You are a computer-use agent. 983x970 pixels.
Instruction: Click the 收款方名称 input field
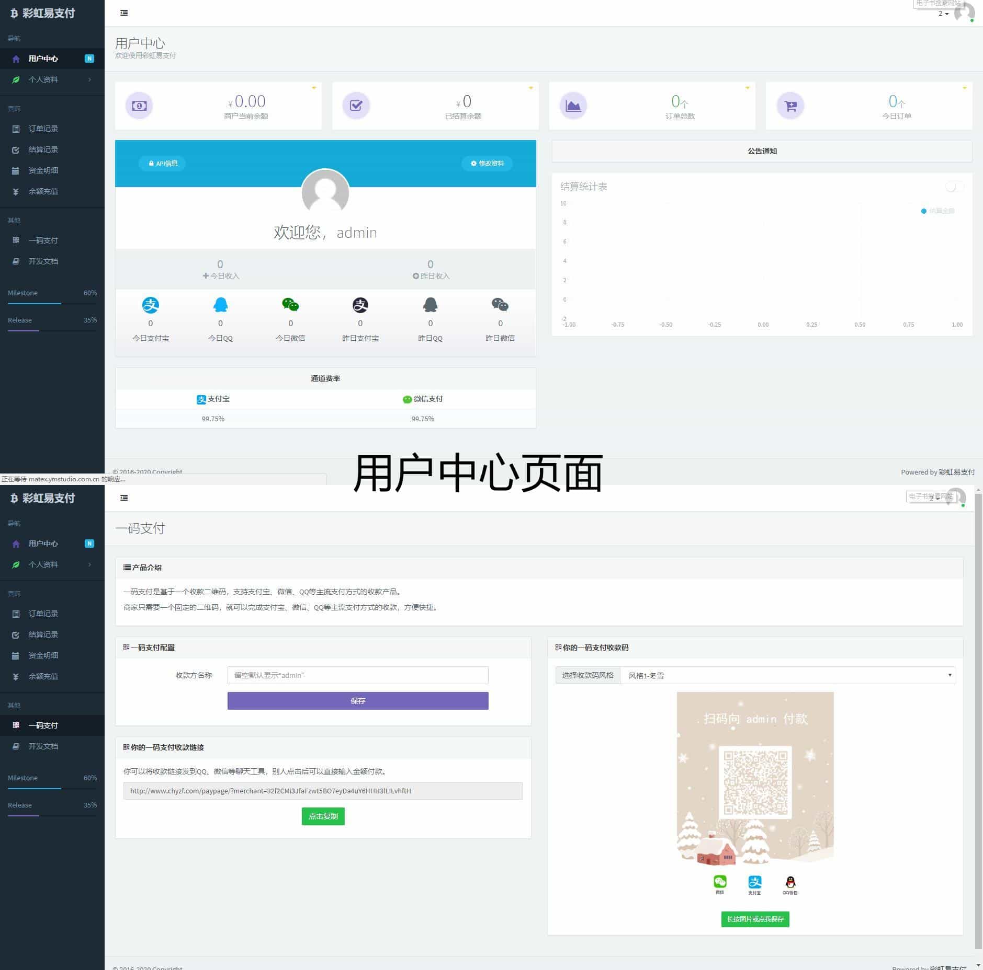click(358, 675)
